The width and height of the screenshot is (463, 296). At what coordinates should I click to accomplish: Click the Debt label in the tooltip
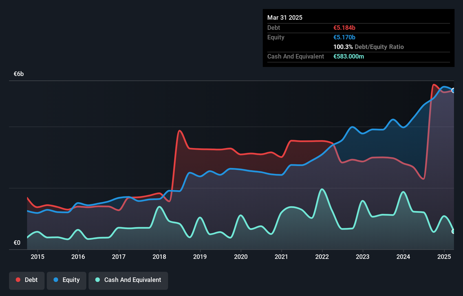point(274,28)
